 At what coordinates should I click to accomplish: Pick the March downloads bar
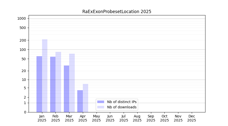[x=72, y=83]
